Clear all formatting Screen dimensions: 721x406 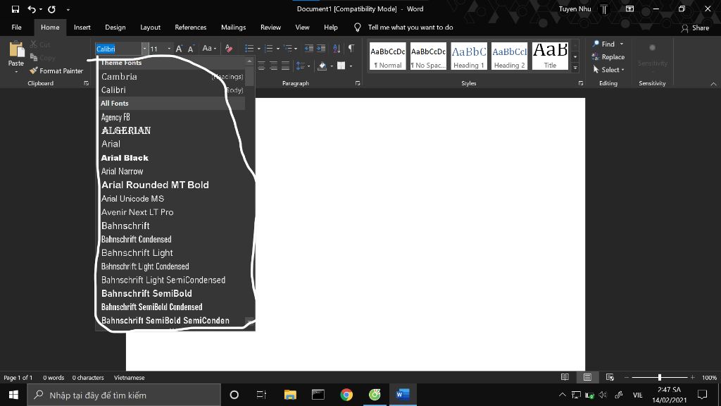(x=229, y=49)
